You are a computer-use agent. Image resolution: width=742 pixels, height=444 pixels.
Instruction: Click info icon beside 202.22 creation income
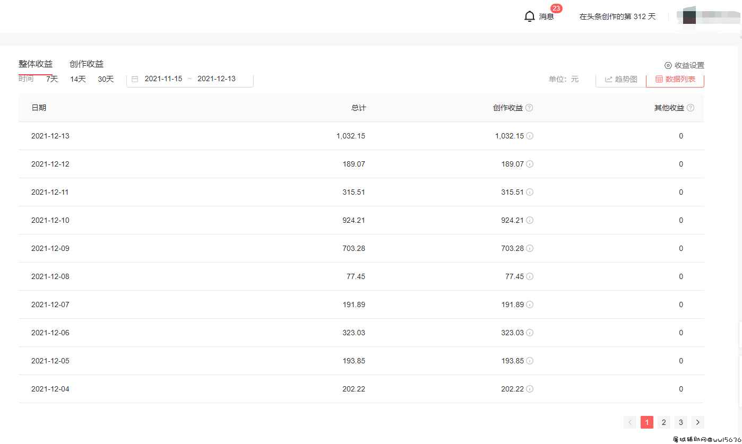(530, 389)
